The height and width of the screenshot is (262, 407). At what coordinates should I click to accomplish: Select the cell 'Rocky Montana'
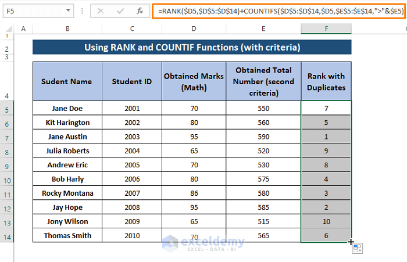[67, 193]
